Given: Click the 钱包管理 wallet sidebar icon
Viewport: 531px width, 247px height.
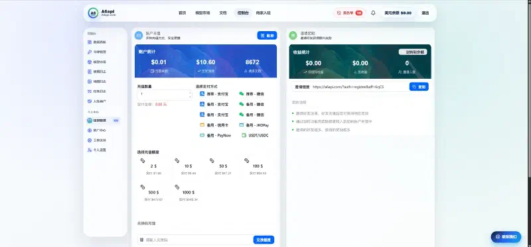Looking at the screenshot, I should tap(90, 121).
